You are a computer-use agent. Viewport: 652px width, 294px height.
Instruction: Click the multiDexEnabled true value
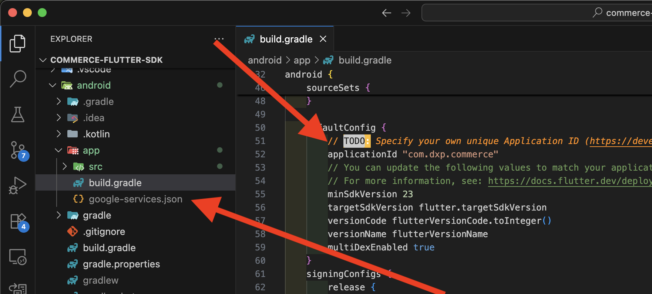pyautogui.click(x=424, y=247)
